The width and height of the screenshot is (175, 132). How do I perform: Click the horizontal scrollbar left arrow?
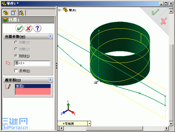click(x=61, y=128)
